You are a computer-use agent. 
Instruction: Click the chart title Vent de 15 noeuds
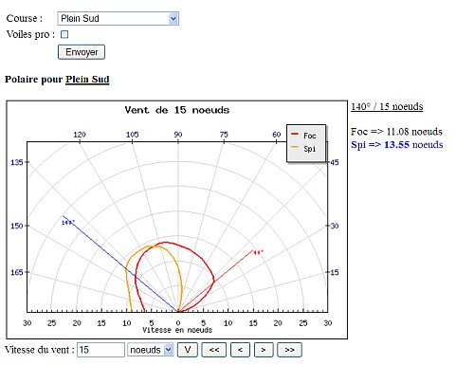point(177,110)
